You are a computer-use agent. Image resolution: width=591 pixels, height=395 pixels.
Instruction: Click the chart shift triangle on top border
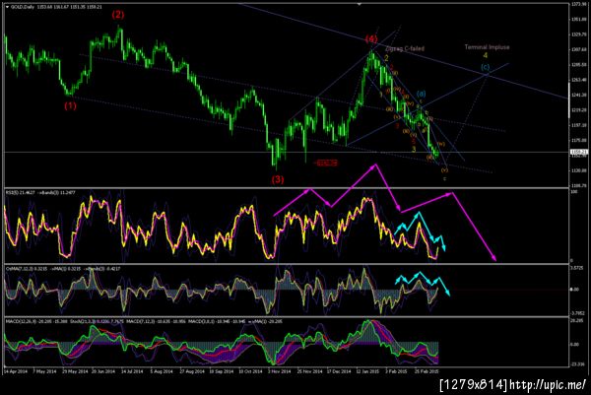tap(360, 4)
